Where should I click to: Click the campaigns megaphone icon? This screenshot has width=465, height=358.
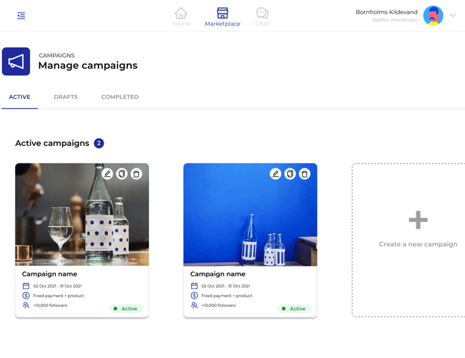[x=16, y=62]
